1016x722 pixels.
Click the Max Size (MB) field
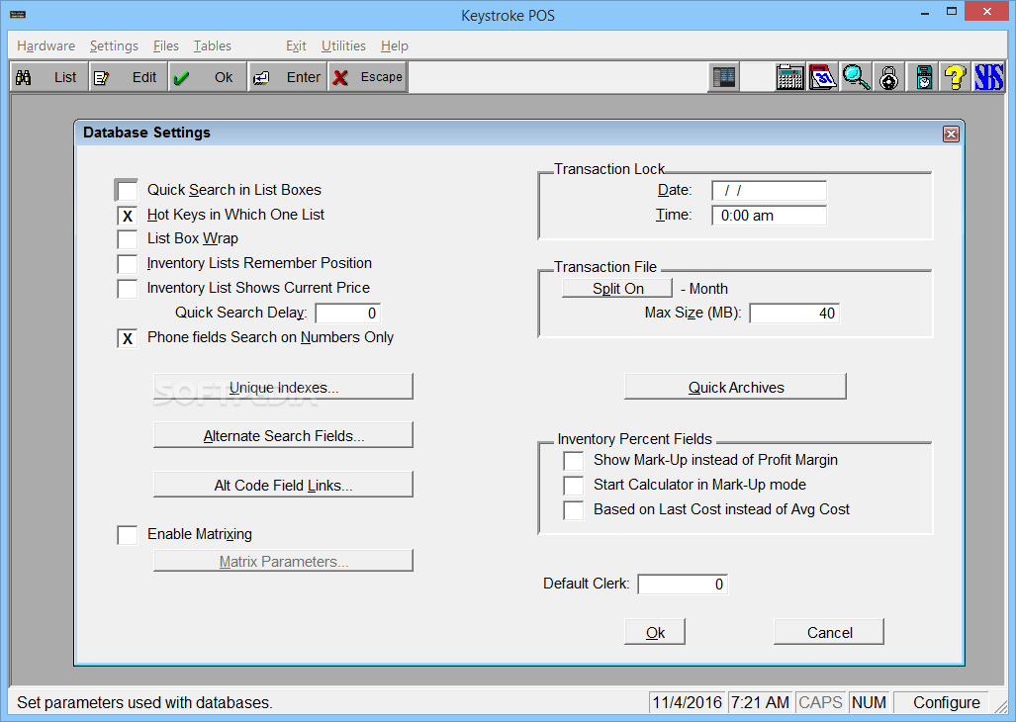[x=795, y=314]
